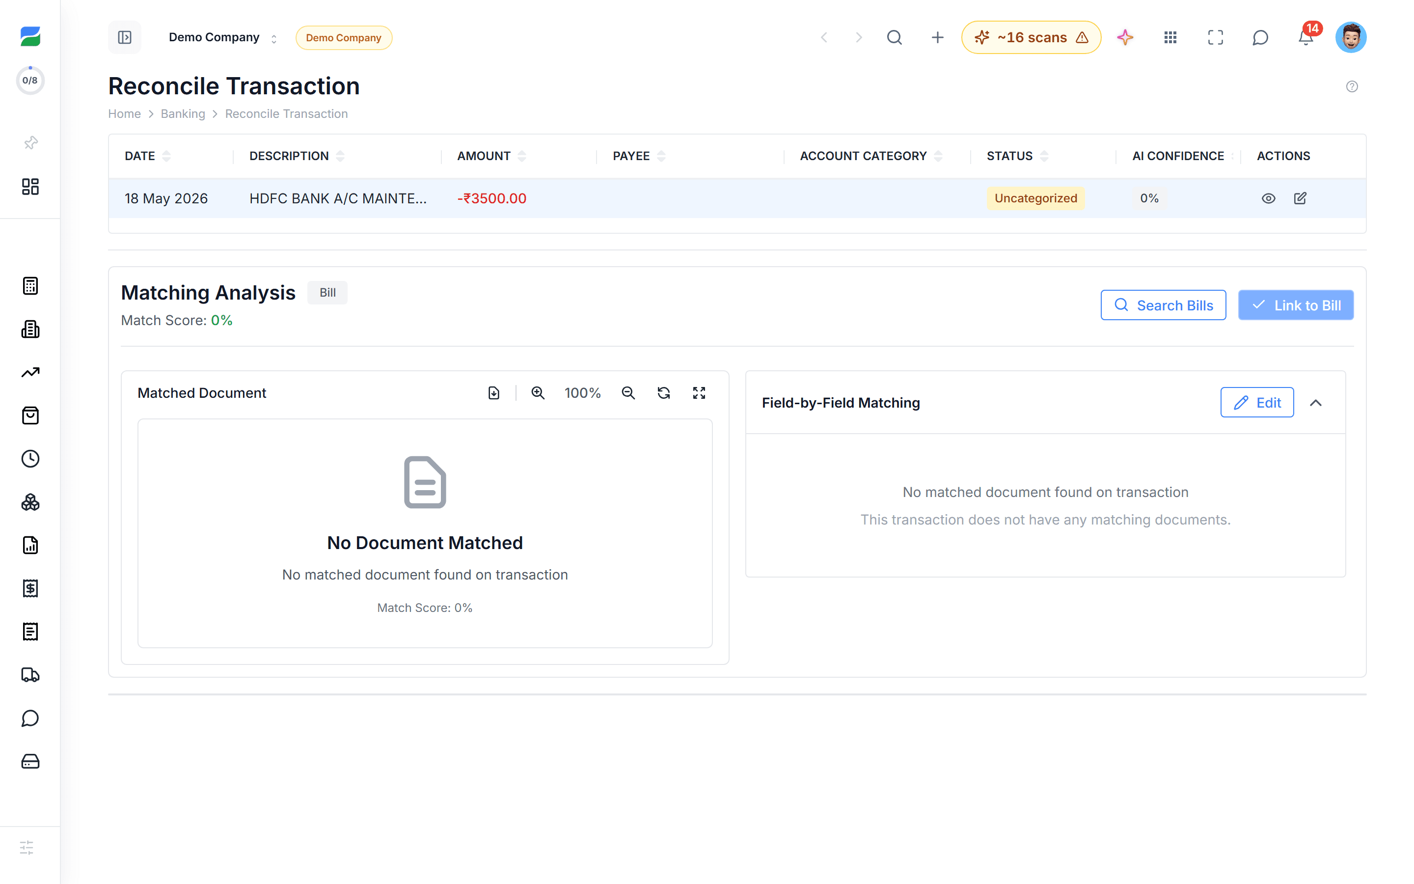Viewport: 1414px width, 884px height.
Task: Open the user avatar profile menu
Action: pyautogui.click(x=1351, y=37)
